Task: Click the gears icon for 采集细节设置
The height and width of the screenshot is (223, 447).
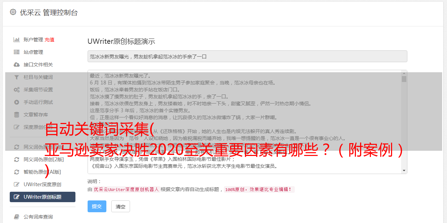Action: click(x=16, y=90)
